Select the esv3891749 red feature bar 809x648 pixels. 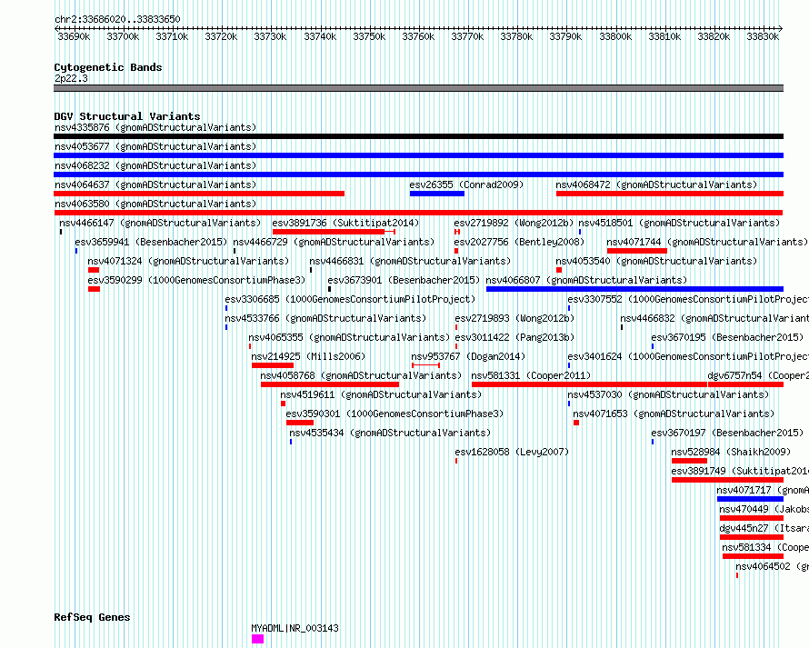pos(727,480)
